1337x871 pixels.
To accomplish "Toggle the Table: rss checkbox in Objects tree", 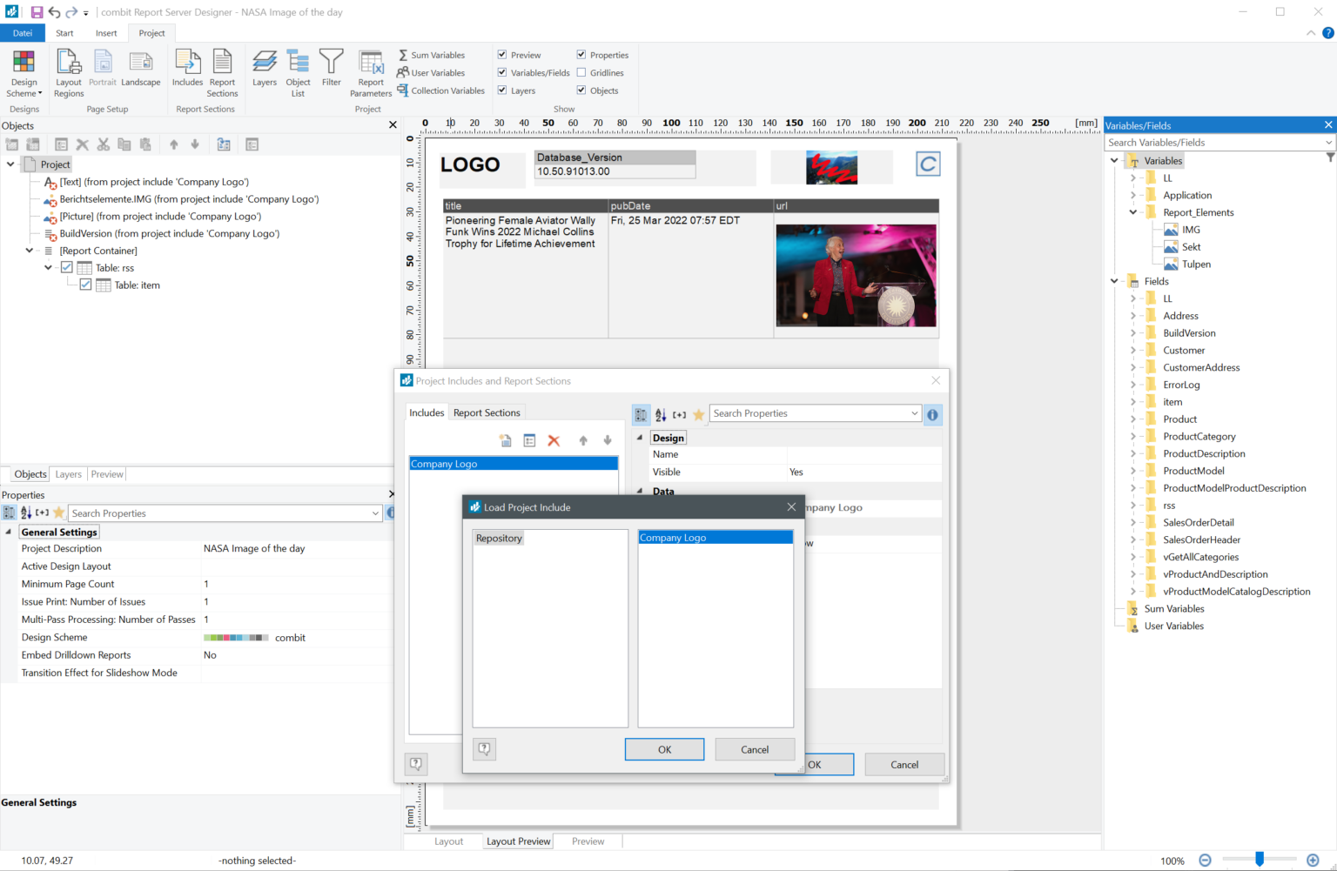I will point(67,267).
